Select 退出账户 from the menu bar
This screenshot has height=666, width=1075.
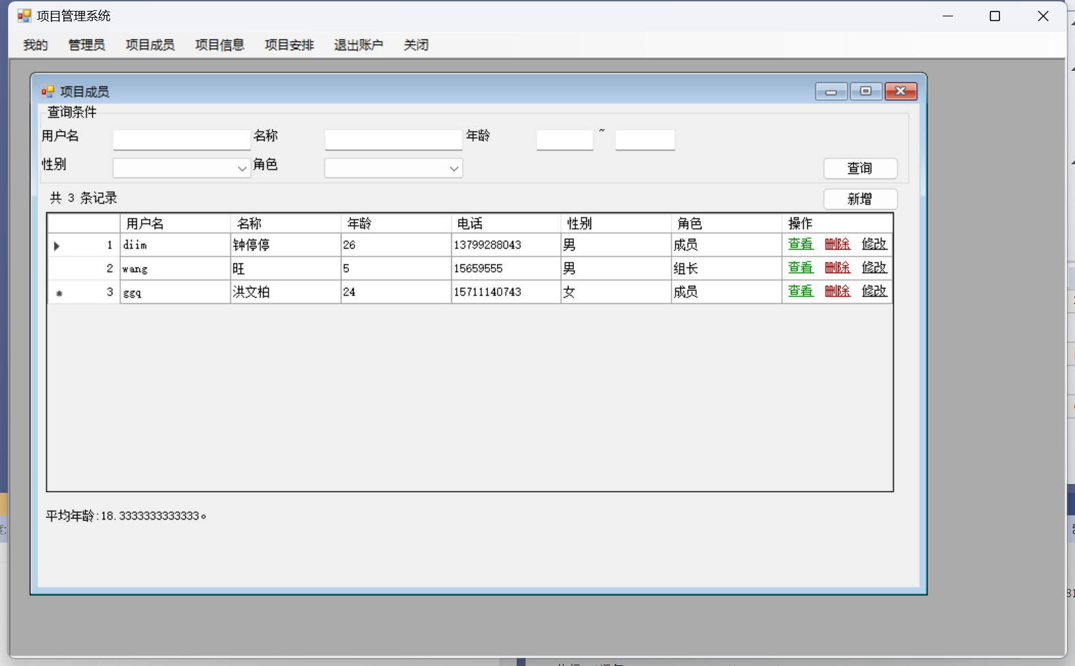click(x=359, y=45)
